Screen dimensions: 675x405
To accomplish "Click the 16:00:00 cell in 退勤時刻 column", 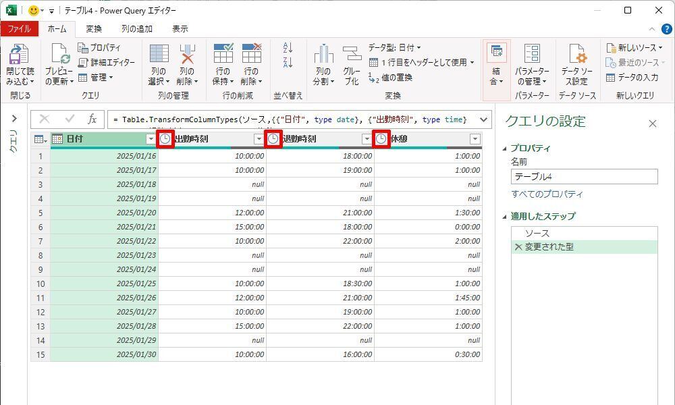I will [320, 355].
